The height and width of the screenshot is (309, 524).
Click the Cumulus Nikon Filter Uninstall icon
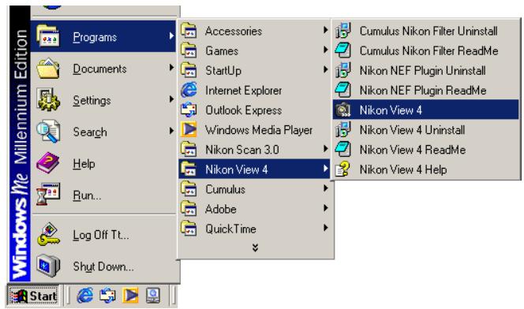(x=342, y=31)
